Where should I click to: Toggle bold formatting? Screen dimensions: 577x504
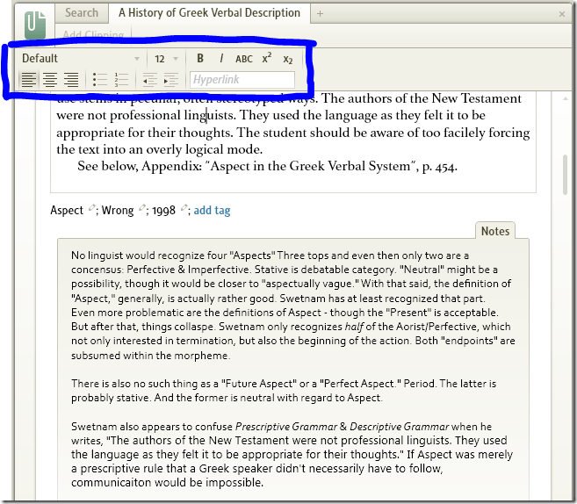point(200,59)
